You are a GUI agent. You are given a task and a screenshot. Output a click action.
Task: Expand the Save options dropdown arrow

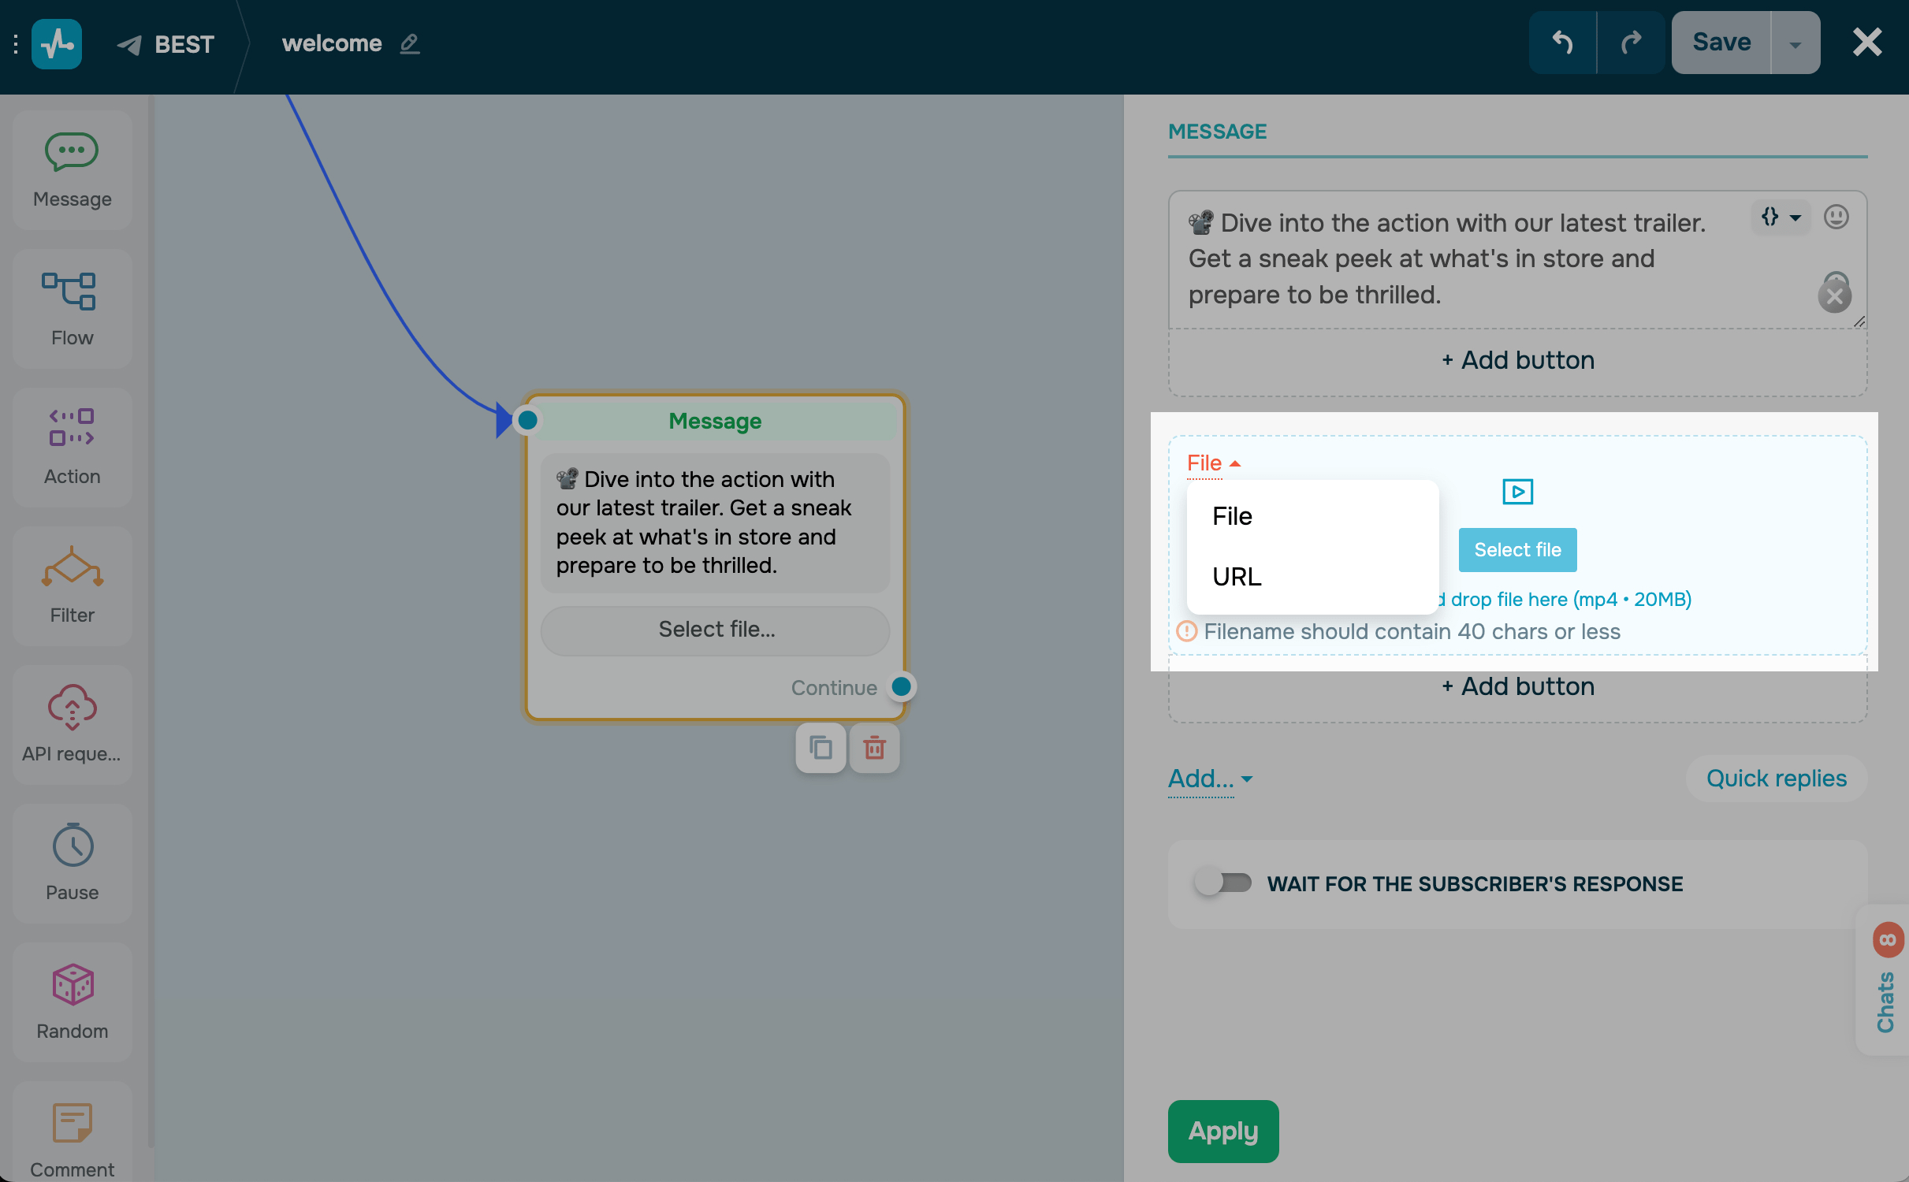1795,44
